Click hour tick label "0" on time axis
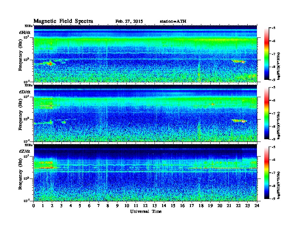 tap(34, 206)
